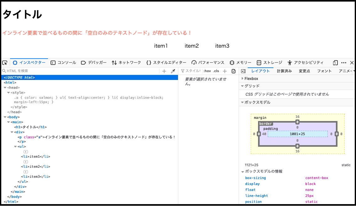Click a whitespace text node badge under <ul>
The width and height of the screenshot is (356, 206).
tap(26, 151)
